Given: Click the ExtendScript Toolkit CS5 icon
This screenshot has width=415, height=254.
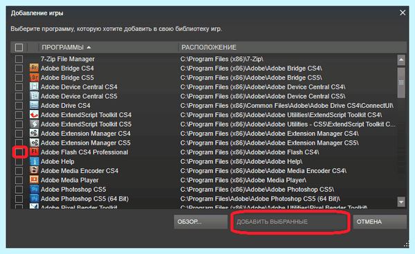Looking at the screenshot, I should pos(34,124).
